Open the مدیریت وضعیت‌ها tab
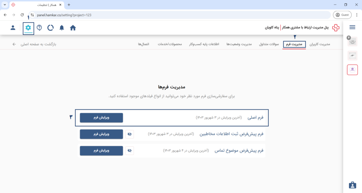 [239, 44]
